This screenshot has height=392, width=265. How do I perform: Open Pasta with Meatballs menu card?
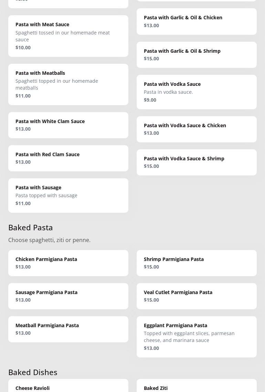68,84
